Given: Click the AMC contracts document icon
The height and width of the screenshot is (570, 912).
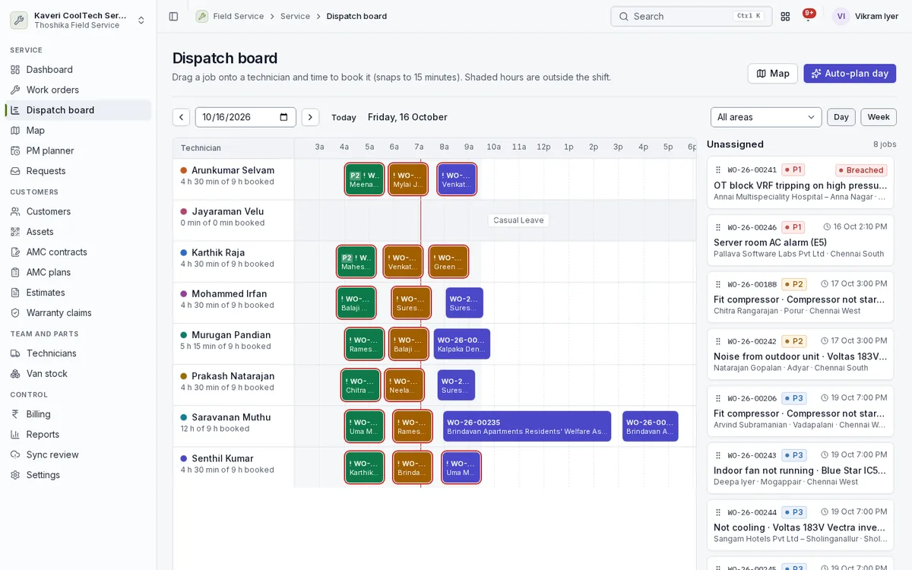Looking at the screenshot, I should [15, 252].
